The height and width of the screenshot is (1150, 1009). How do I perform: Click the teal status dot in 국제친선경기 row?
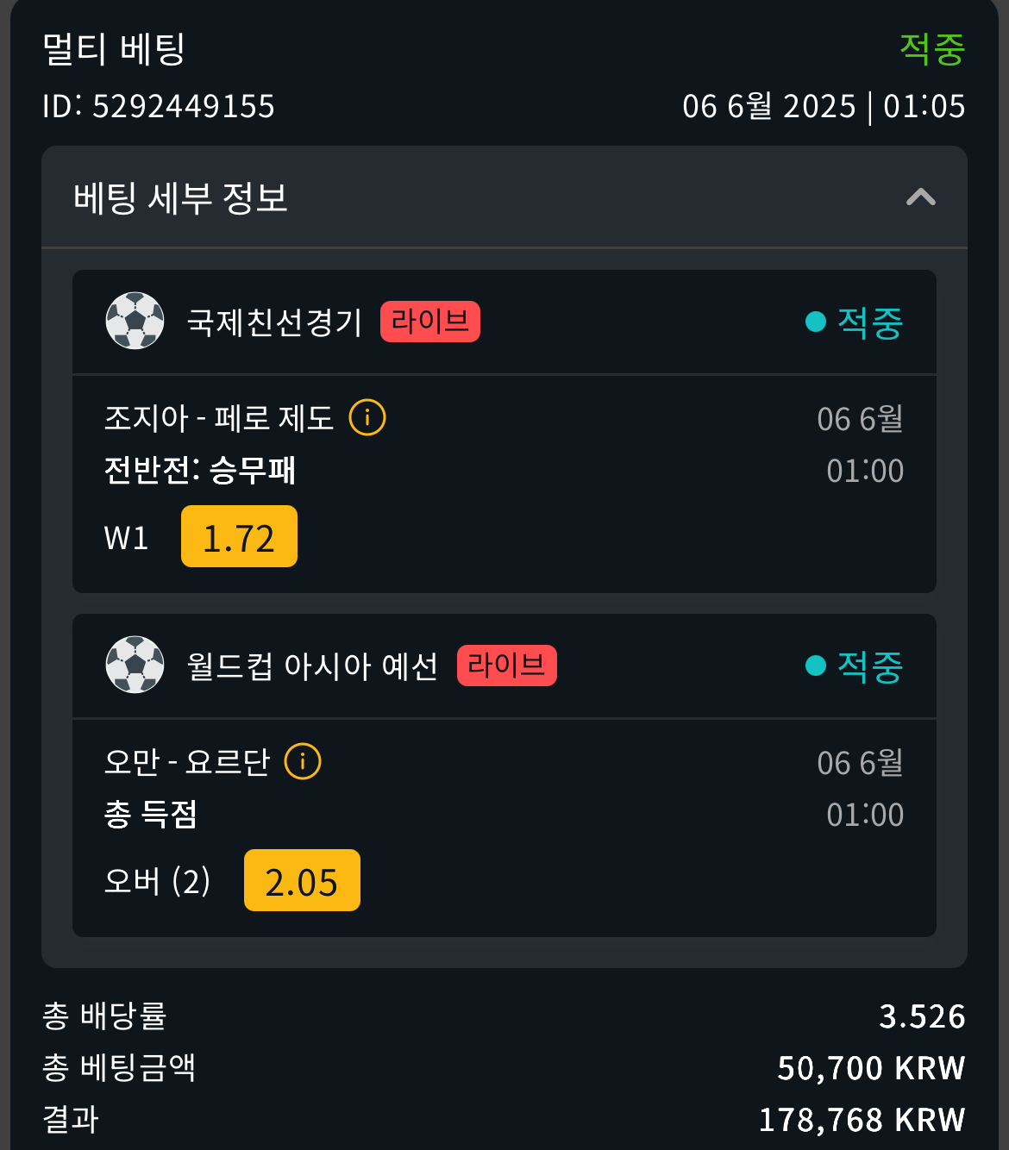816,322
